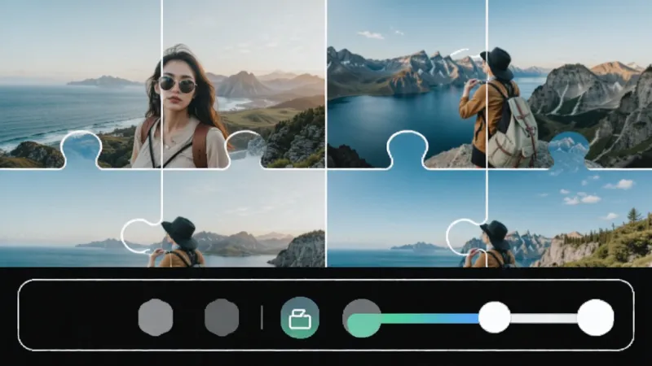Click the green knob at slider start
652x366 pixels.
pos(363,325)
